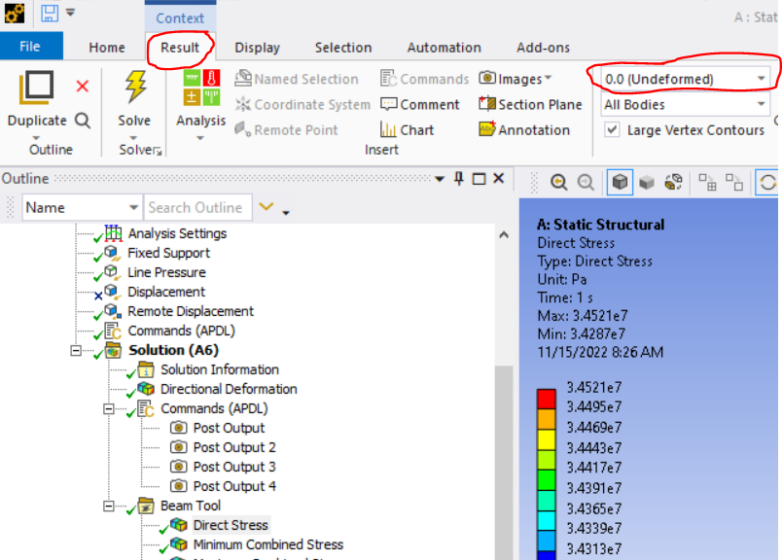Click the Search Outline field
Image resolution: width=782 pixels, height=560 pixels.
197,207
